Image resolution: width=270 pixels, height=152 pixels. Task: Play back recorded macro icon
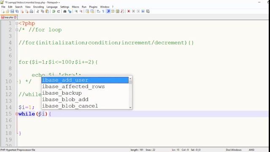click(138, 11)
